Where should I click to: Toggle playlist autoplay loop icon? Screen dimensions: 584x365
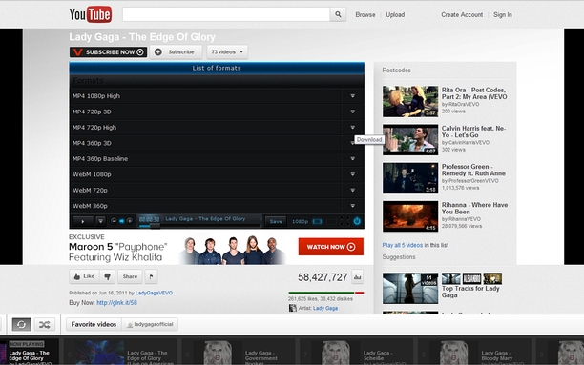pos(21,324)
